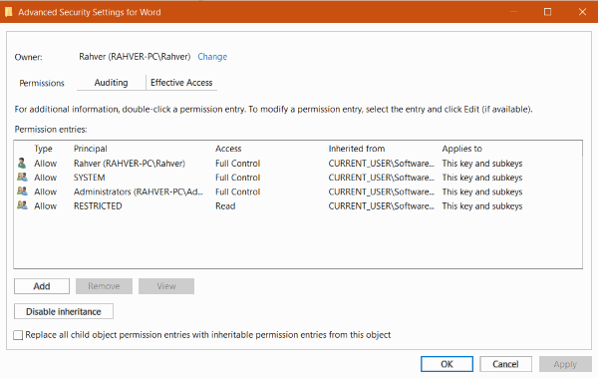
Task: Click the group icon beside RESTRICTED entry
Action: coord(22,205)
